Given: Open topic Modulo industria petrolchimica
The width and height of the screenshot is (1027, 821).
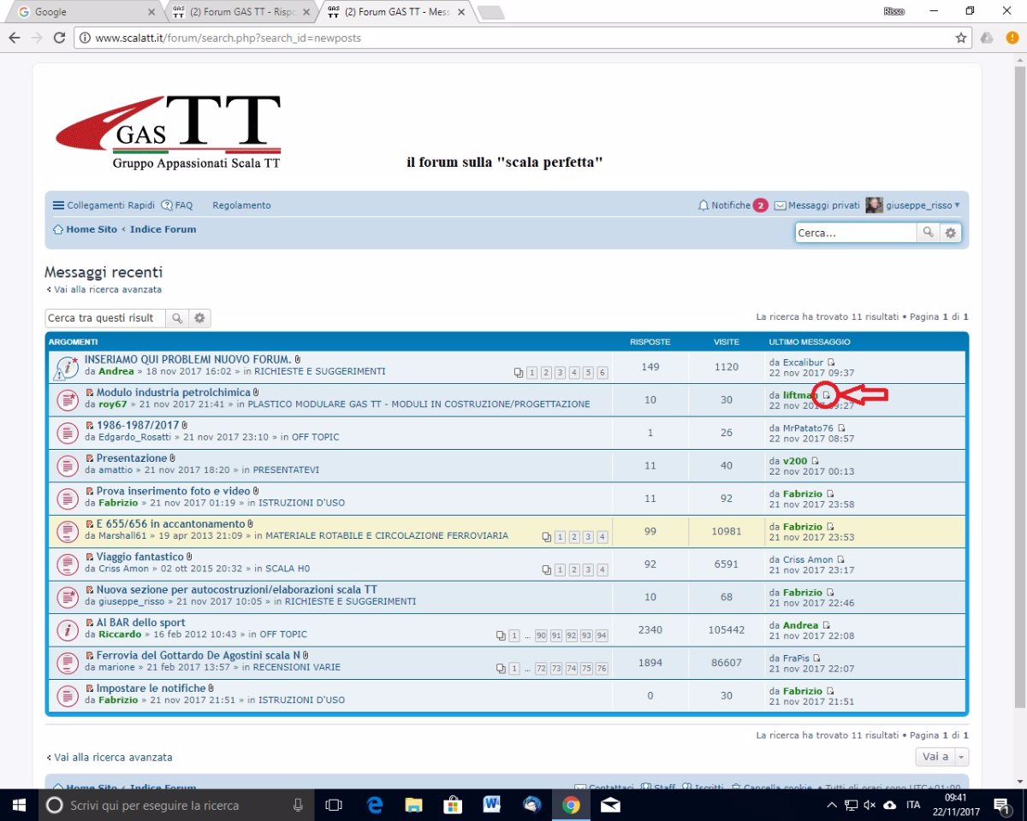Looking at the screenshot, I should tap(173, 393).
